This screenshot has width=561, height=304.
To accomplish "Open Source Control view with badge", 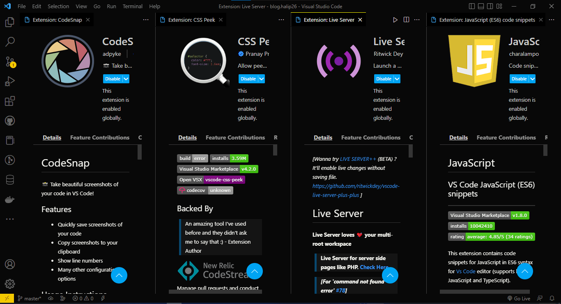I will pyautogui.click(x=10, y=62).
